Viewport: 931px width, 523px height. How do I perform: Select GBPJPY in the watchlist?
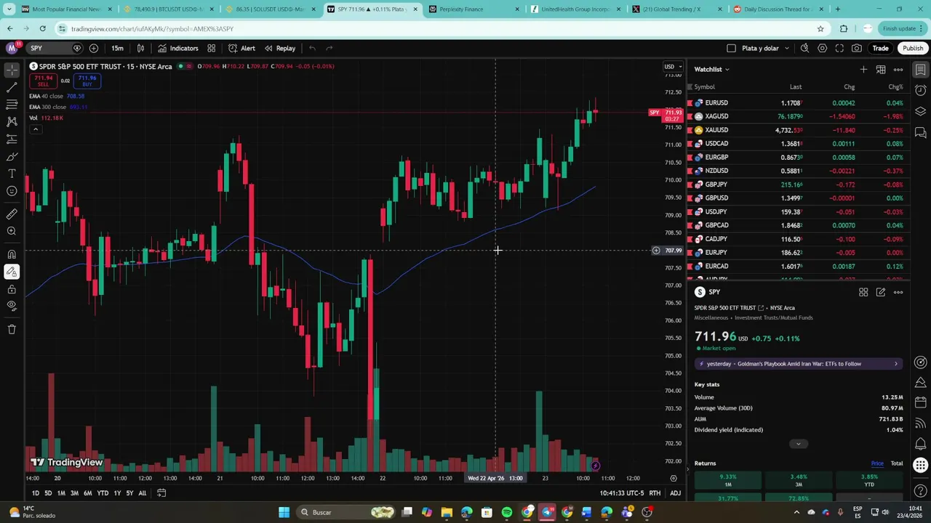[798, 185]
